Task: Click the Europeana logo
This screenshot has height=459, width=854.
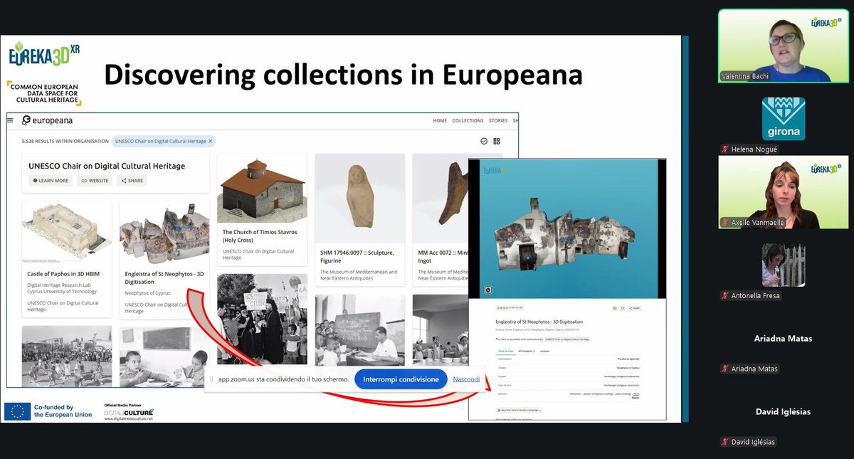Action: 47,120
